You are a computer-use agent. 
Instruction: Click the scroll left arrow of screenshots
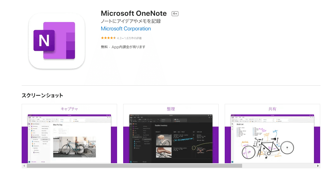24,166
